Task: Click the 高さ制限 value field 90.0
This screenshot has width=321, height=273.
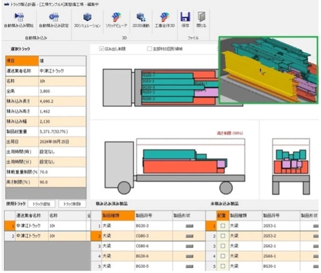Action: pos(61,182)
